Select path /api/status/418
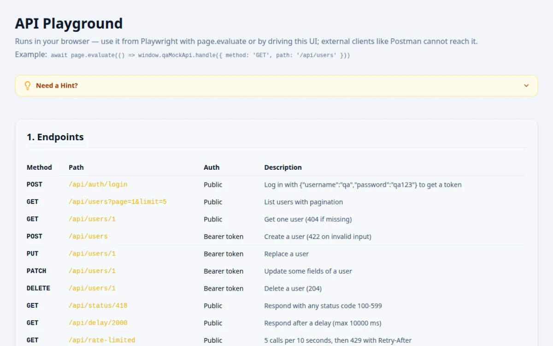 point(98,305)
